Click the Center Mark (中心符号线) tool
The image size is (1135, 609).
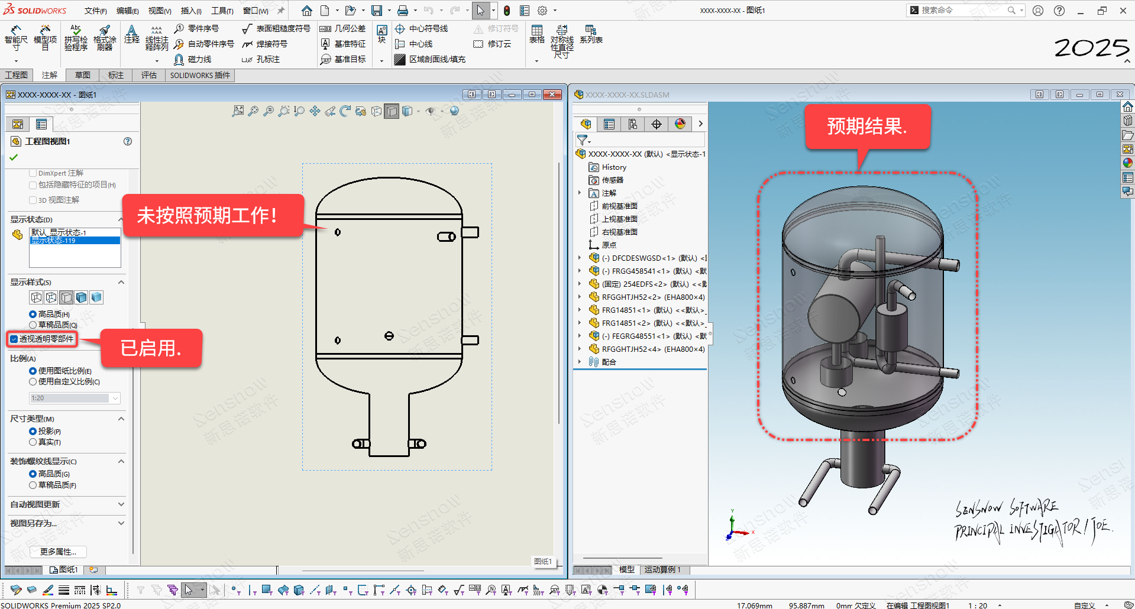click(422, 28)
